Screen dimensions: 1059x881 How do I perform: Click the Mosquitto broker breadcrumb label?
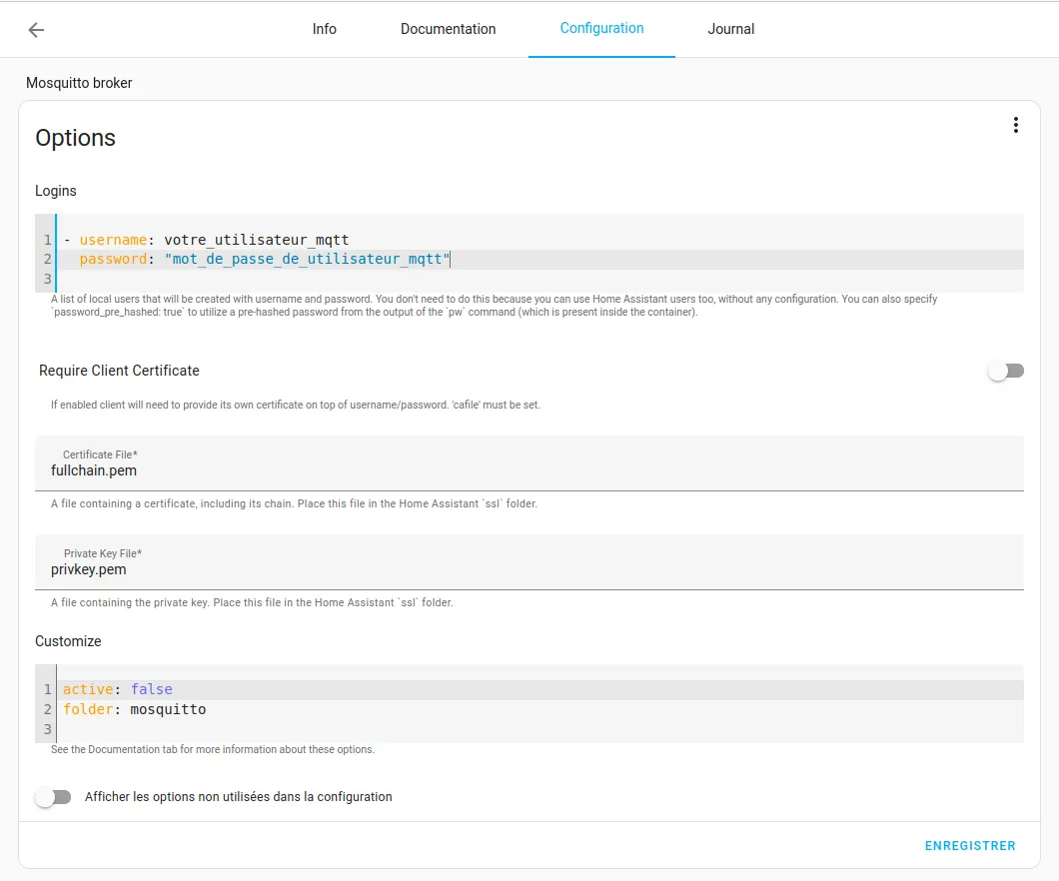[x=80, y=83]
